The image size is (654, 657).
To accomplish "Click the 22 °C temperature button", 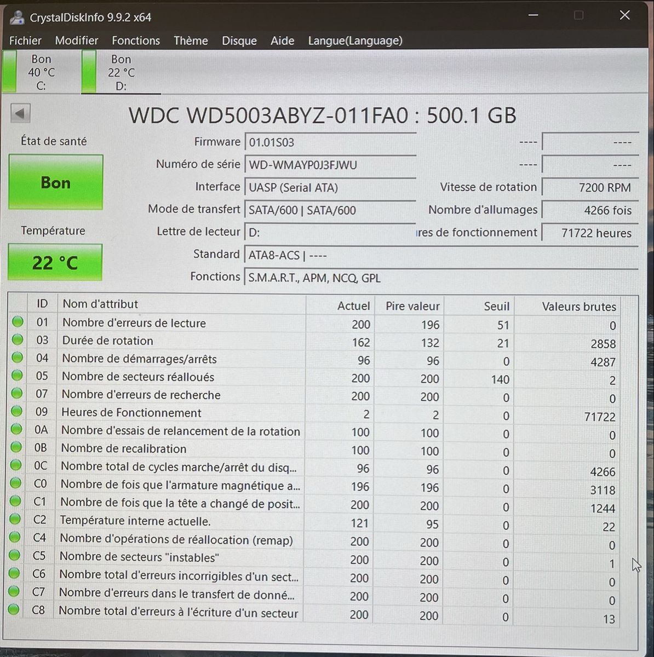I will pos(55,262).
